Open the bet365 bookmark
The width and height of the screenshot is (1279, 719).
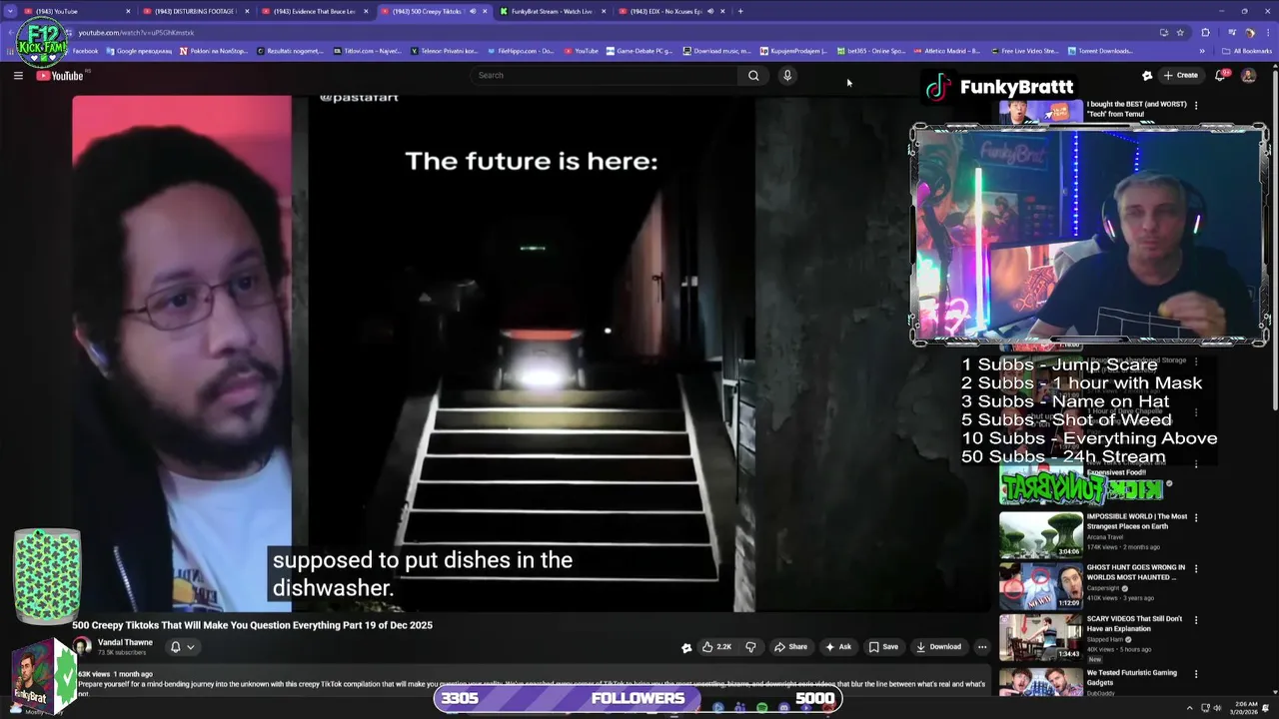[x=871, y=51]
